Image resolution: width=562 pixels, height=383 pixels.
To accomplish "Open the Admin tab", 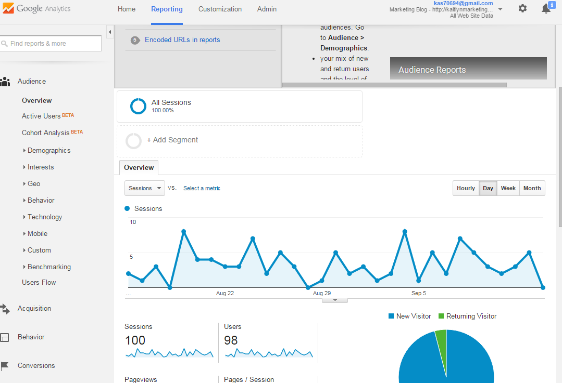I will [x=267, y=9].
